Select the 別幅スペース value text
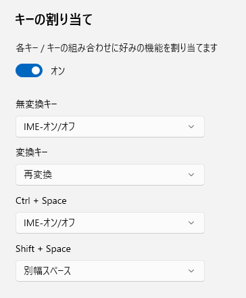Image resolution: width=246 pixels, height=298 pixels. click(47, 271)
